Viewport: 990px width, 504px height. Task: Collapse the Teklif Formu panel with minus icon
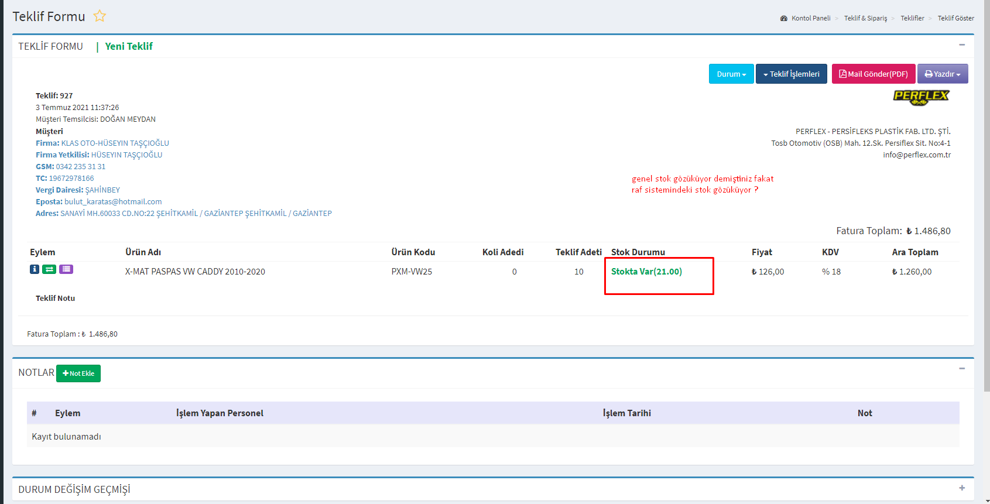(962, 45)
